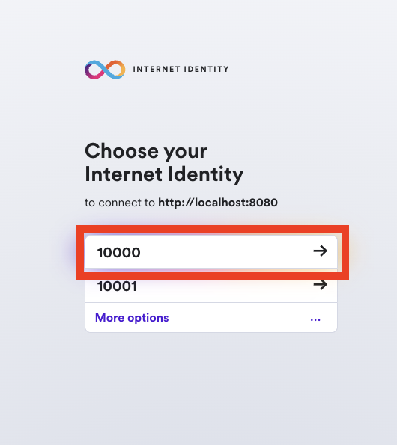This screenshot has width=397, height=445.
Task: Open the More options link
Action: click(211, 318)
